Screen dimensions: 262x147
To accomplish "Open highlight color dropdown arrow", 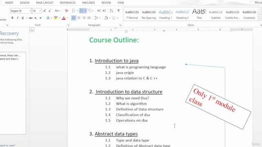I will point(59,18).
